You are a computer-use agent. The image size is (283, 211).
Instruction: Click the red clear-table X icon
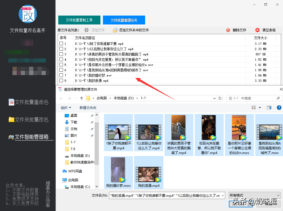click(257, 30)
